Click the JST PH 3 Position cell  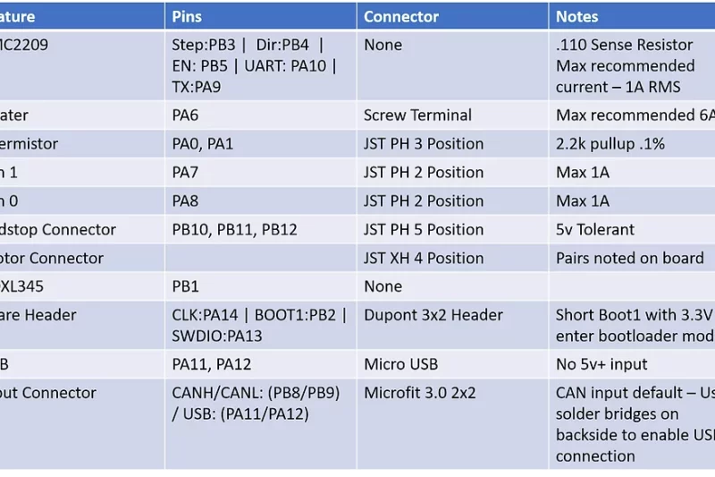click(424, 143)
